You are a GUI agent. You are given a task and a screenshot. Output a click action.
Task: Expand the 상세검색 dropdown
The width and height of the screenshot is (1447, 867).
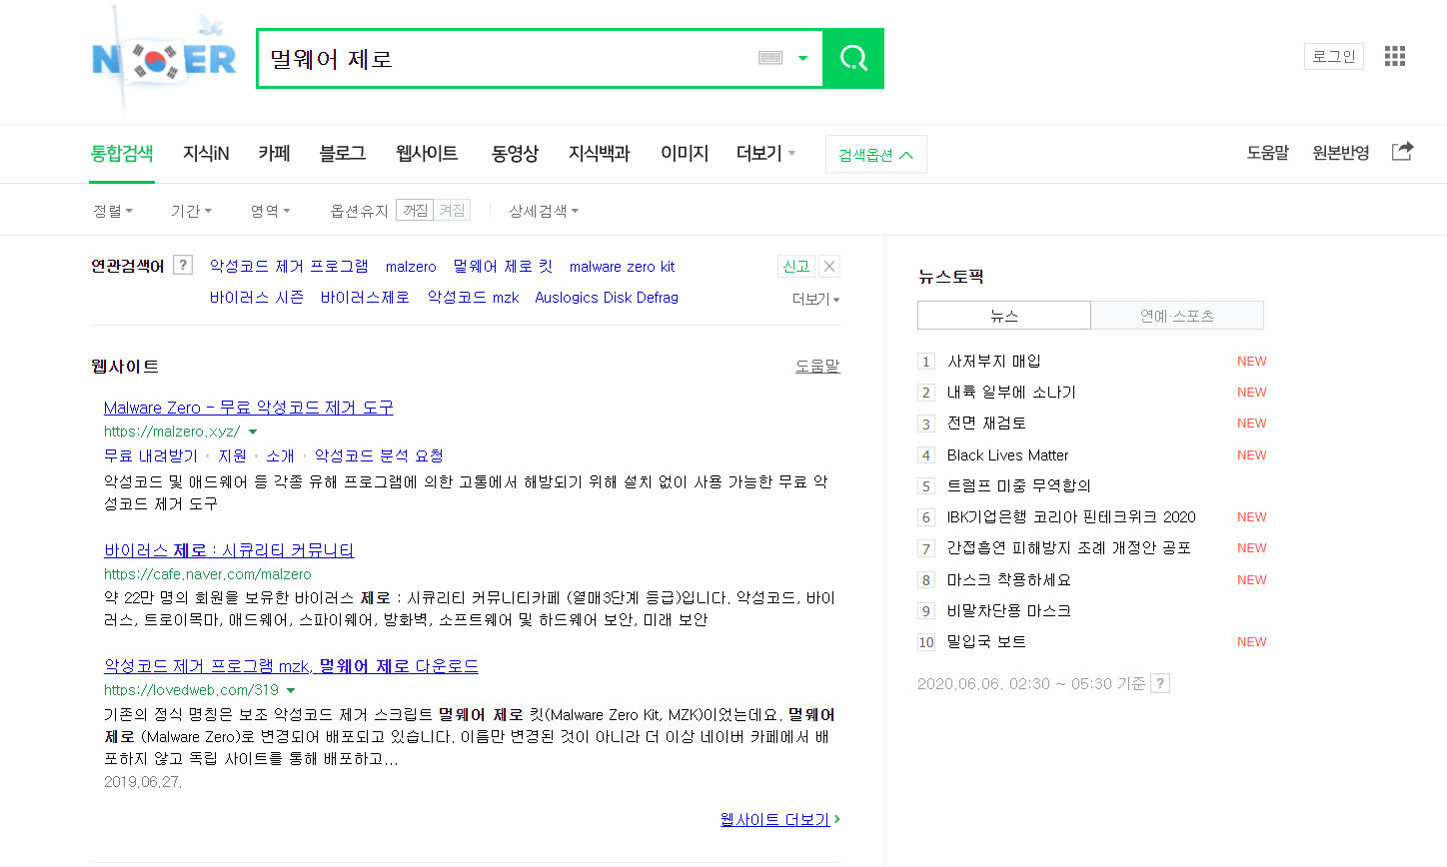[544, 211]
